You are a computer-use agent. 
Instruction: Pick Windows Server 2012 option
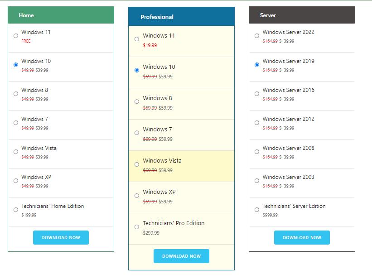click(257, 123)
